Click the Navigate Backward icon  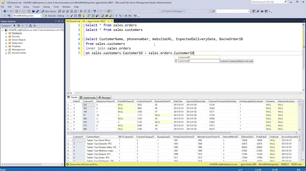pyautogui.click(x=5, y=11)
